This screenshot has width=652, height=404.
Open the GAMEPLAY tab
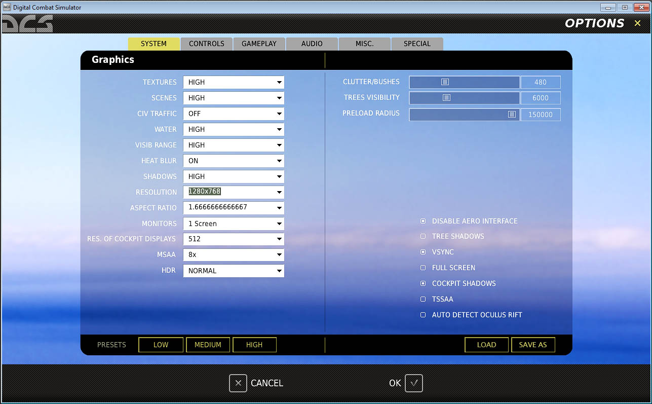pos(259,44)
